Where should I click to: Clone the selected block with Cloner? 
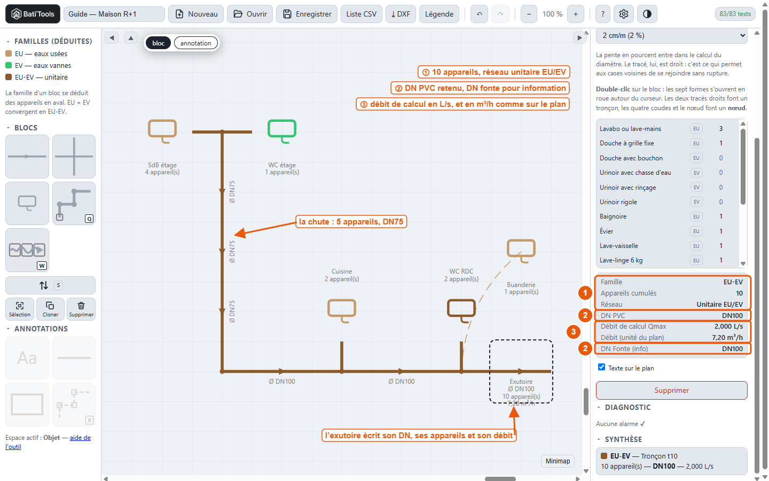pos(50,309)
